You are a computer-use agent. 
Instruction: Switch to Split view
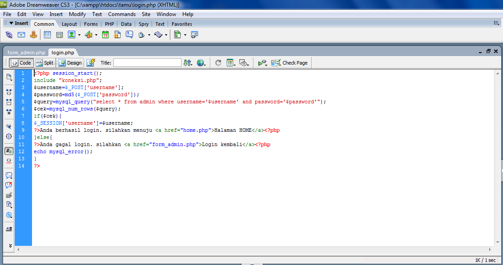click(x=44, y=62)
